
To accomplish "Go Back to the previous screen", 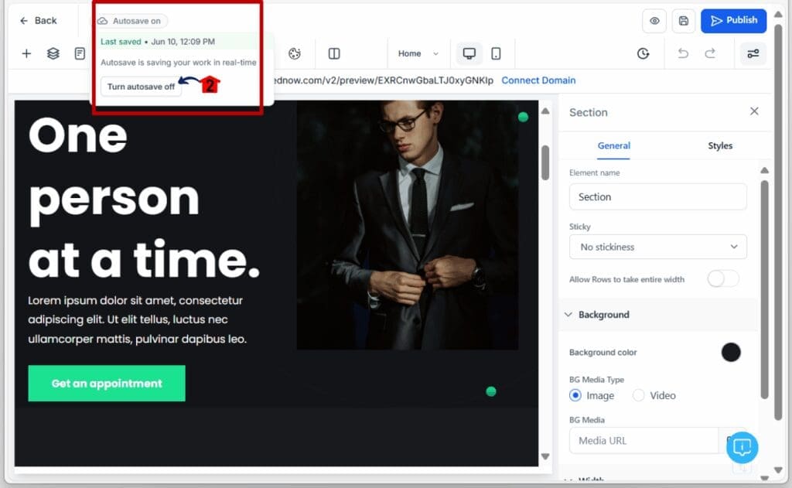I will coord(39,21).
